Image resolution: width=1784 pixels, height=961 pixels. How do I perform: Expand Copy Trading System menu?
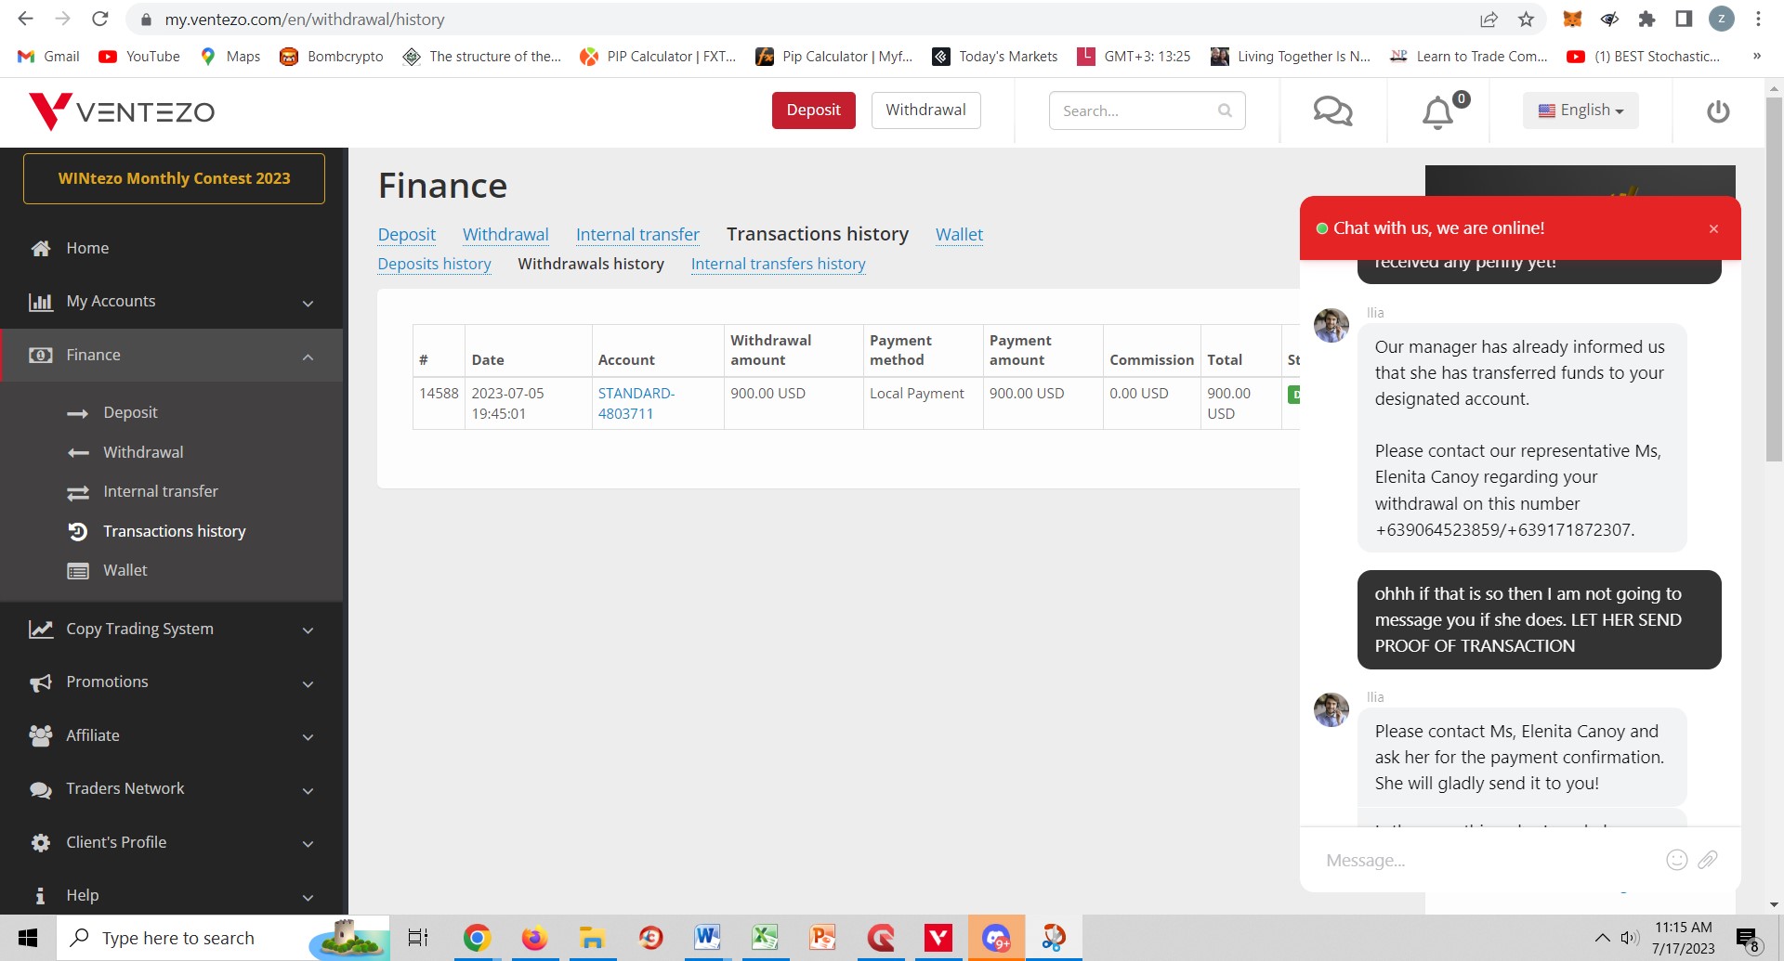[173, 630]
